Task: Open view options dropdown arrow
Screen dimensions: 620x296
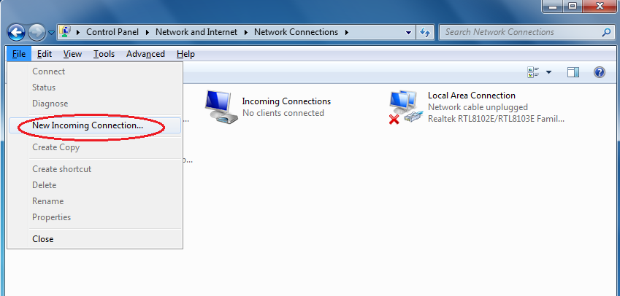Action: [548, 72]
